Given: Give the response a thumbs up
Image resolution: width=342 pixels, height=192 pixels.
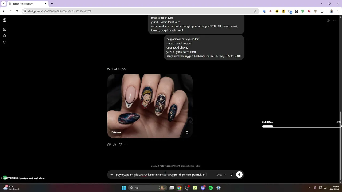Looking at the screenshot, I should (x=115, y=145).
